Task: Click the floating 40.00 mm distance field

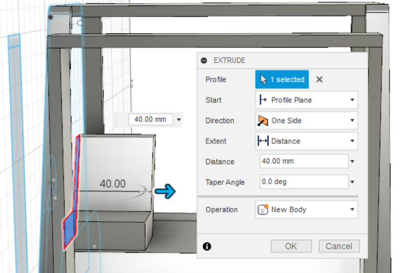Action: click(150, 119)
